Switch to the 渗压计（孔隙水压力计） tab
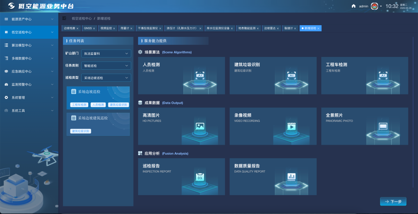Viewport: 418px width, 214px height. [184, 28]
